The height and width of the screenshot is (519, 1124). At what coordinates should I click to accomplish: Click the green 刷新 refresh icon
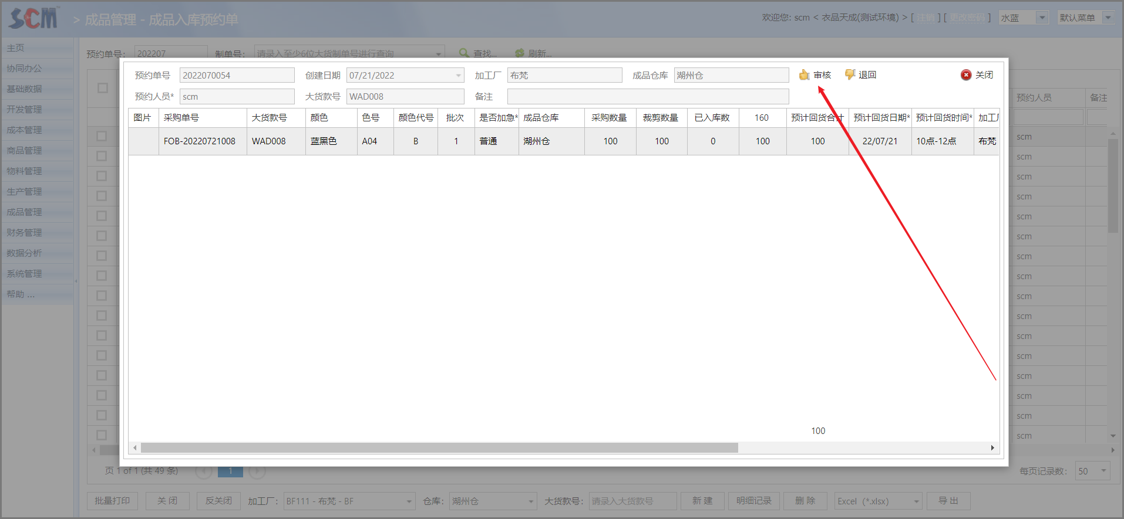click(x=520, y=53)
